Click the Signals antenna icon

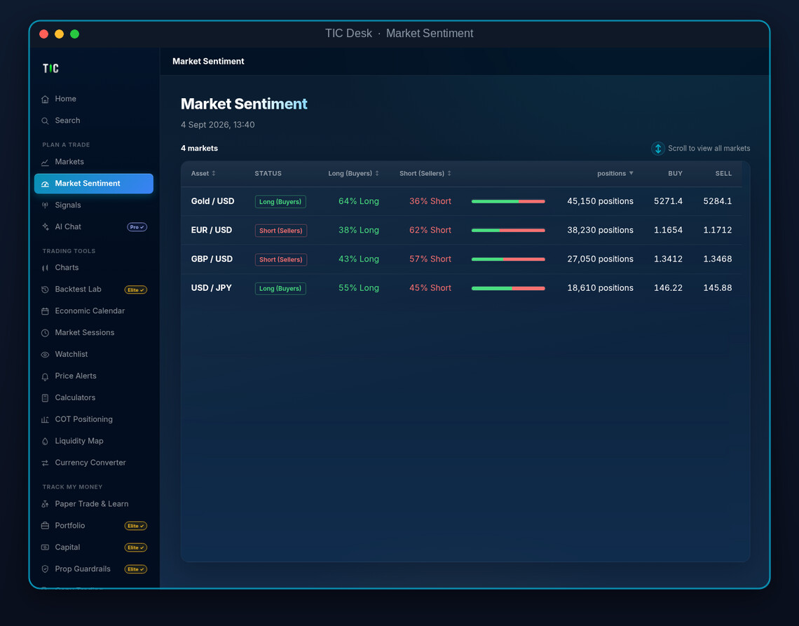tap(45, 205)
